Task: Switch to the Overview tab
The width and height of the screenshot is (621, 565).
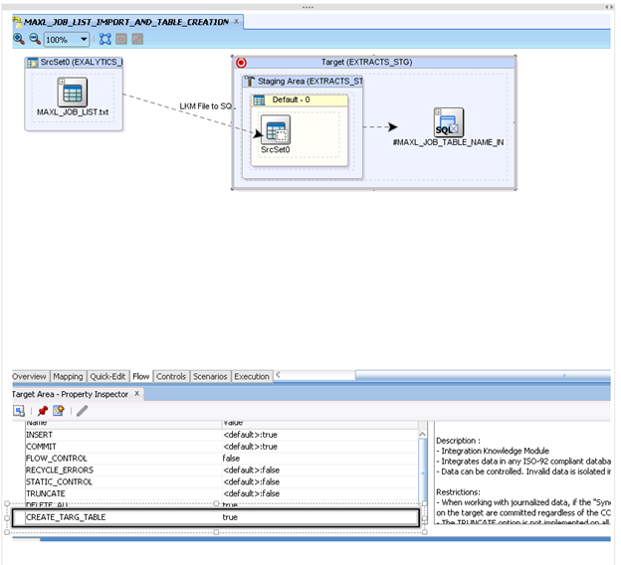Action: [x=29, y=377]
